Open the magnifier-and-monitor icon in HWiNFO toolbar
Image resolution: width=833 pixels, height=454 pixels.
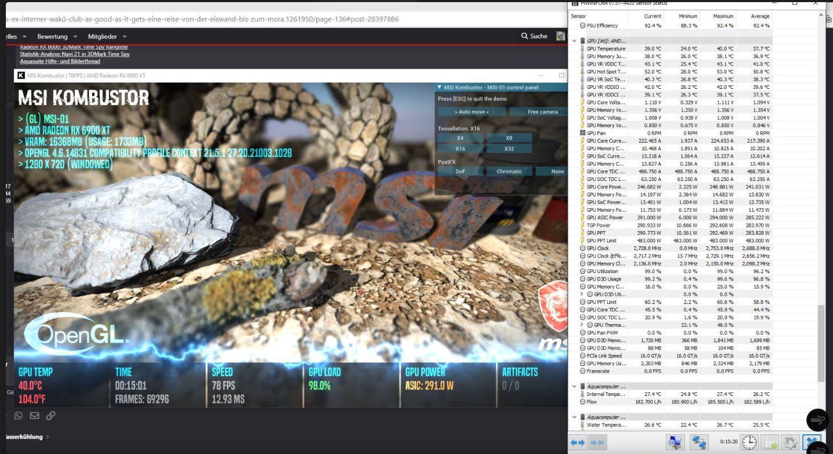(x=675, y=442)
